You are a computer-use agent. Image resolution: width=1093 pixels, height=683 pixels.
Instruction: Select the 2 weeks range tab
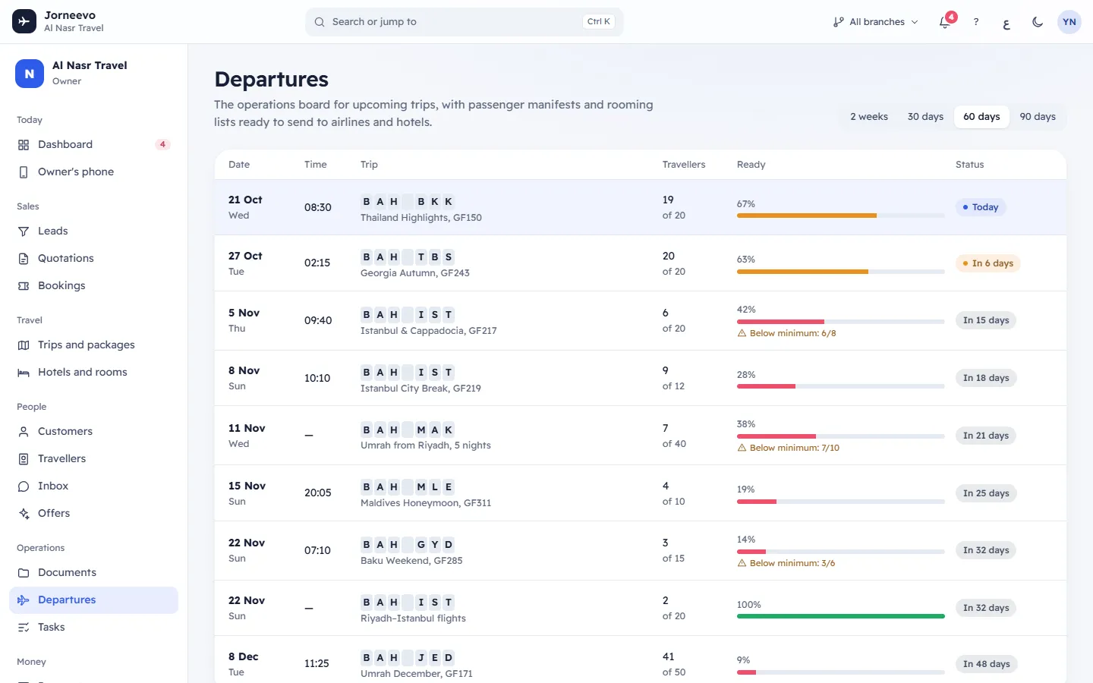point(869,117)
